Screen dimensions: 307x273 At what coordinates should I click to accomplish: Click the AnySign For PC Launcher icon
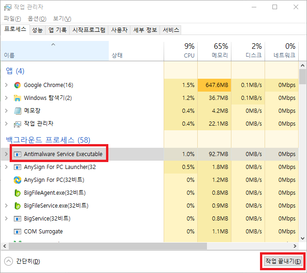click(18, 167)
